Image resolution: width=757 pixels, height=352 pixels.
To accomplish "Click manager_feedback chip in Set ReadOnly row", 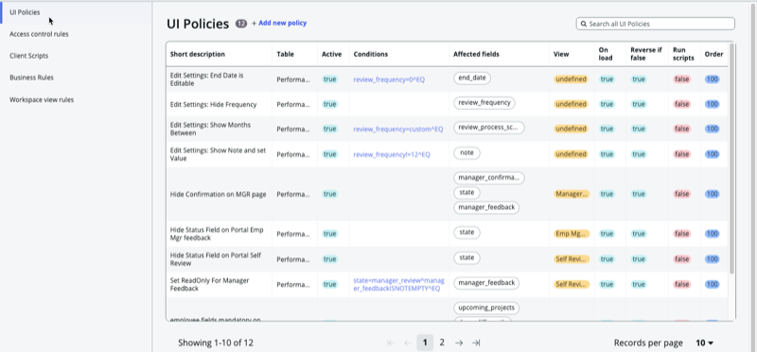I will (x=486, y=283).
